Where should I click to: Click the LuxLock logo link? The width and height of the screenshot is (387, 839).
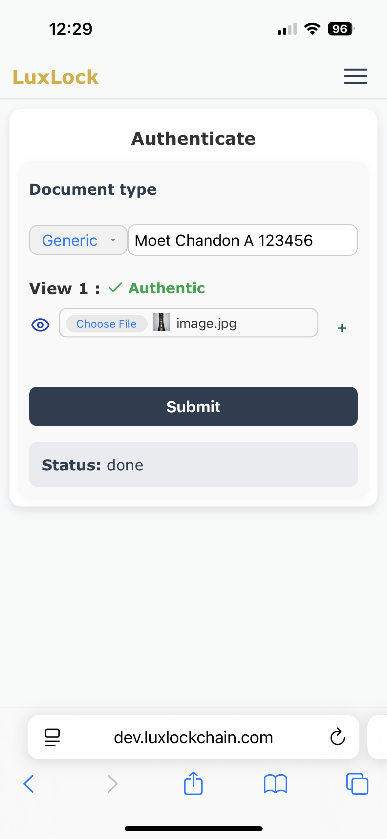pyautogui.click(x=55, y=77)
